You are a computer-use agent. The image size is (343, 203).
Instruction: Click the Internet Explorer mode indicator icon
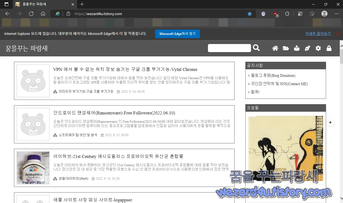click(x=58, y=13)
